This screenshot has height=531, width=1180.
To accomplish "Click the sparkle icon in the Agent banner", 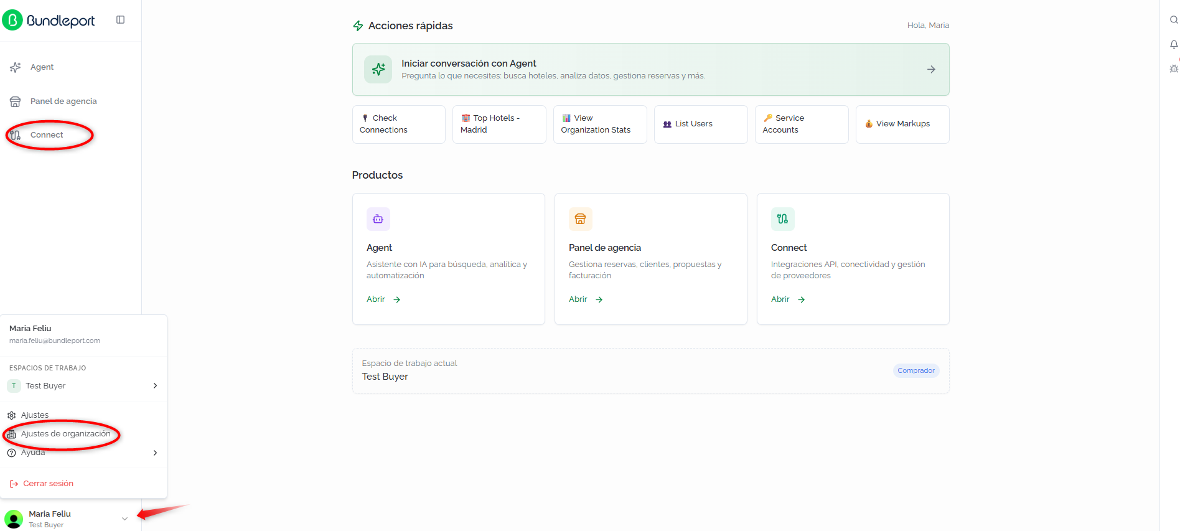I will click(378, 69).
